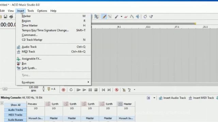Select the Erase tool icon
The width and height of the screenshot is (218, 122).
pos(126,17)
